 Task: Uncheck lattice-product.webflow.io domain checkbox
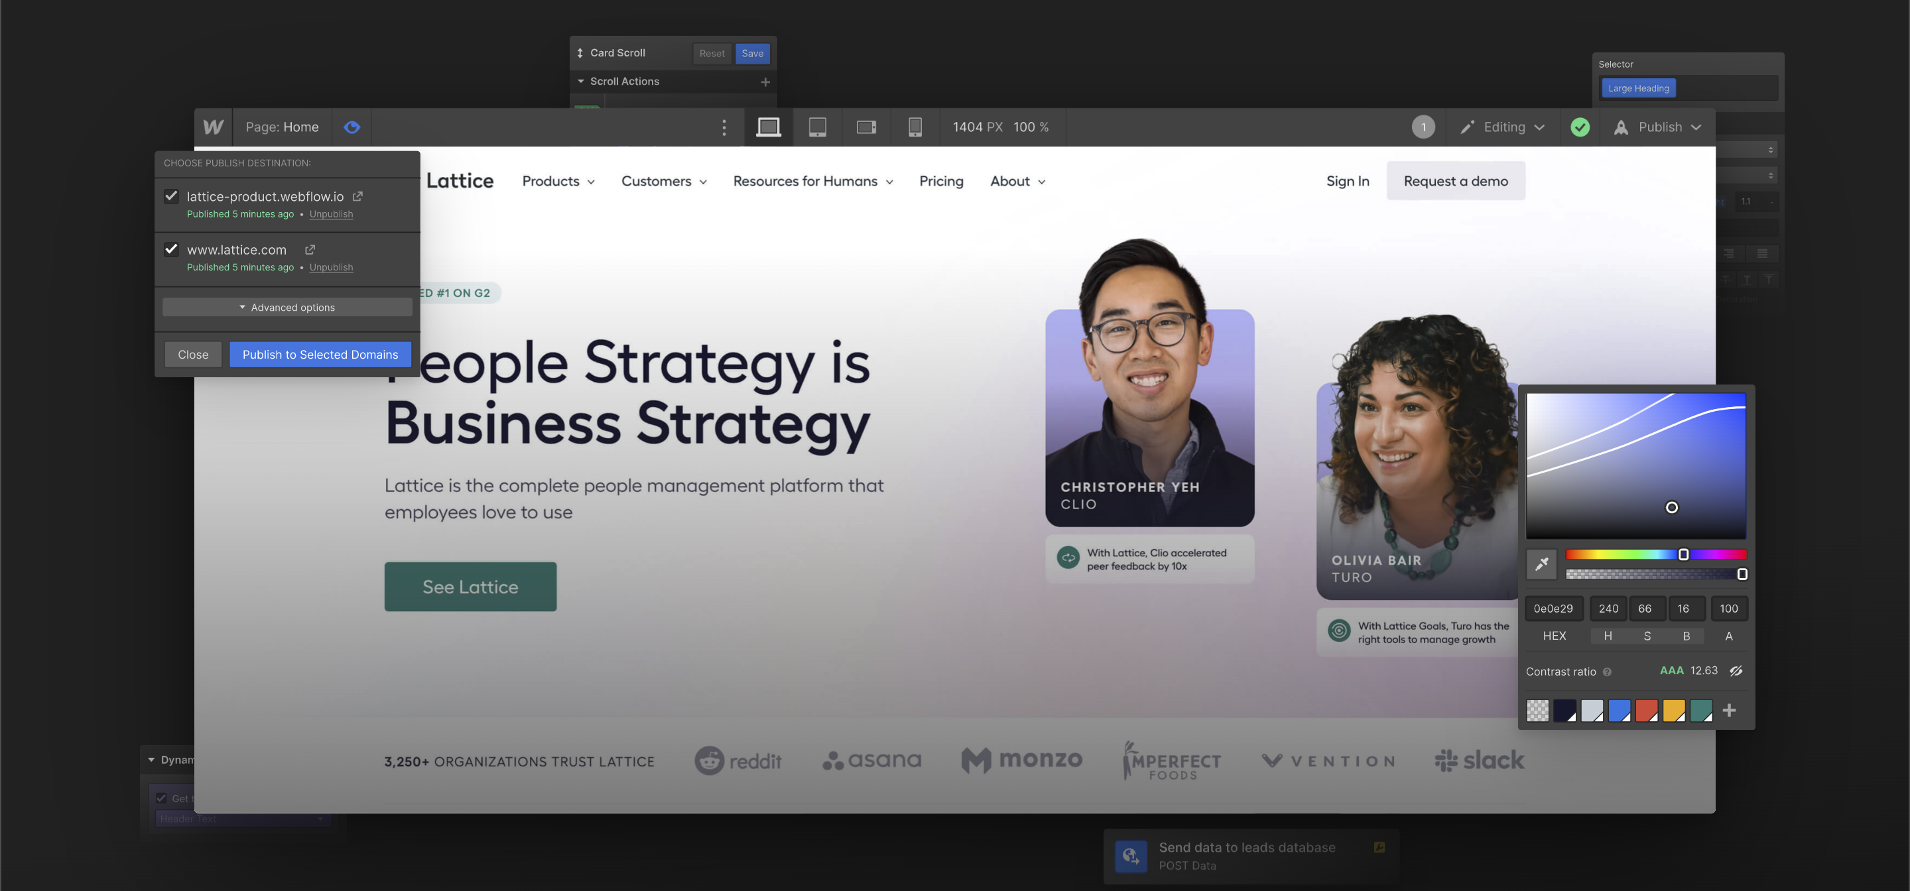[171, 196]
